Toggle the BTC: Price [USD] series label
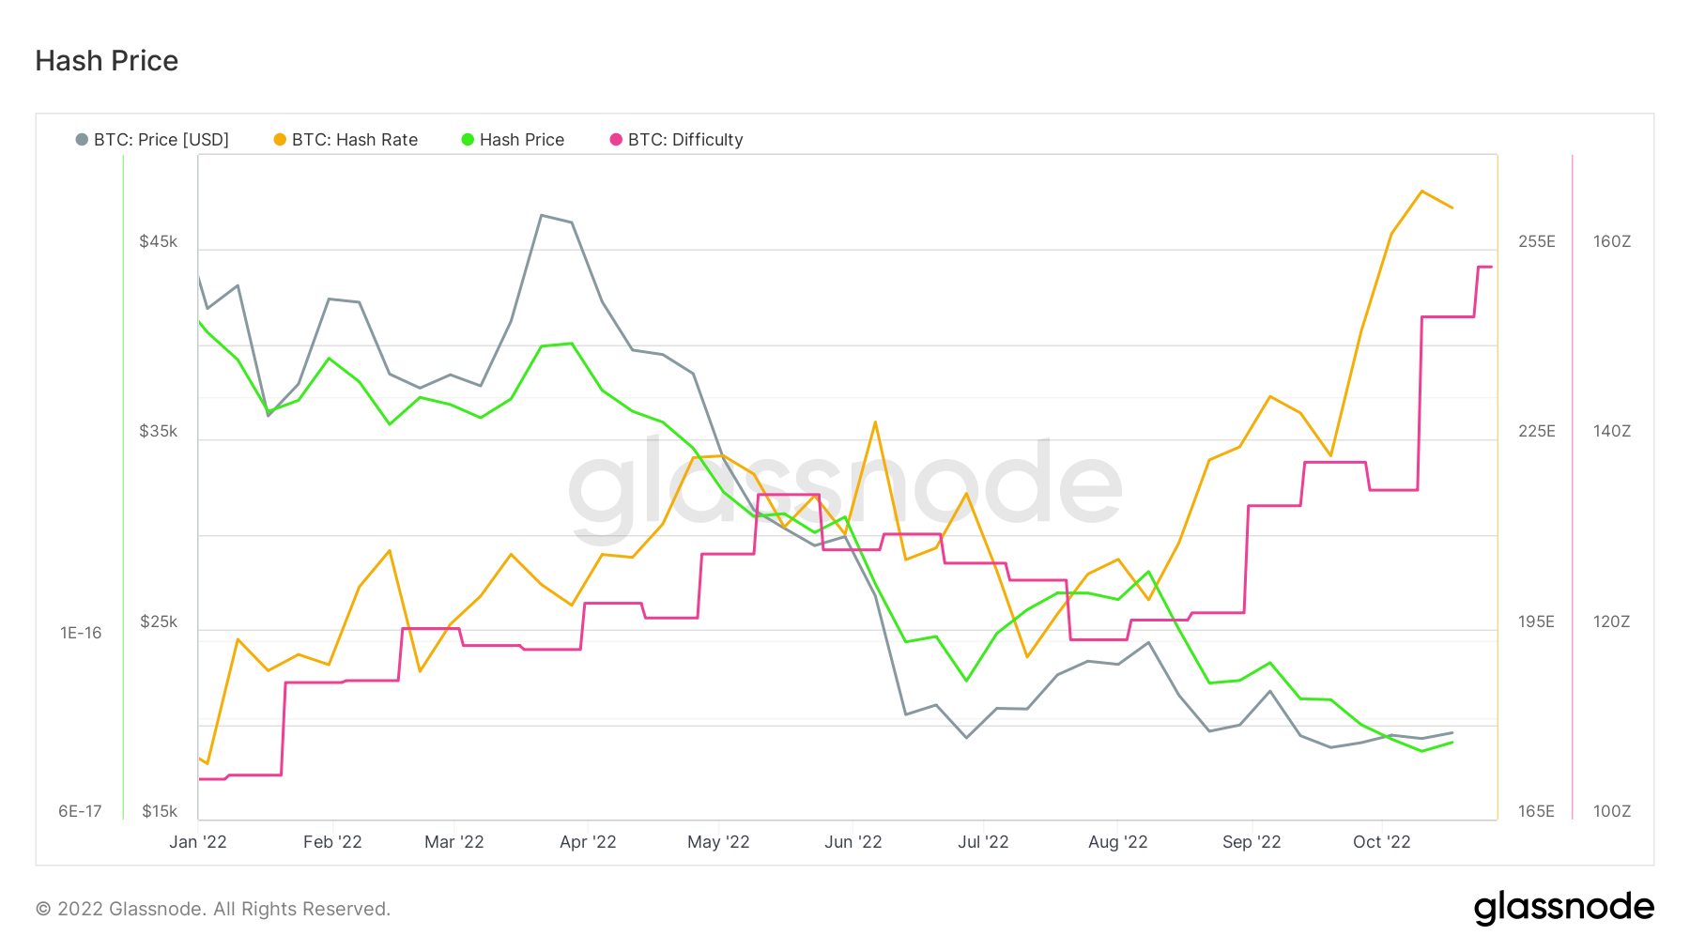The width and height of the screenshot is (1690, 951). click(x=161, y=140)
